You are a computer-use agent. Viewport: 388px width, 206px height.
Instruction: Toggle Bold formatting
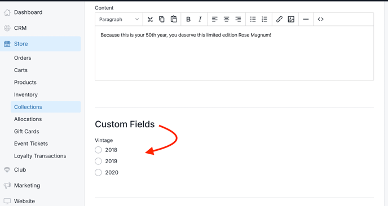[188, 19]
